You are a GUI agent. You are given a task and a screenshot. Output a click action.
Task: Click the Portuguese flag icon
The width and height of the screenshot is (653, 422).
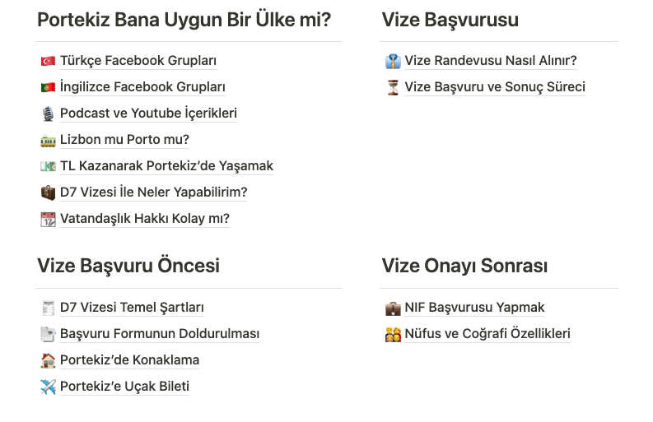coord(48,87)
